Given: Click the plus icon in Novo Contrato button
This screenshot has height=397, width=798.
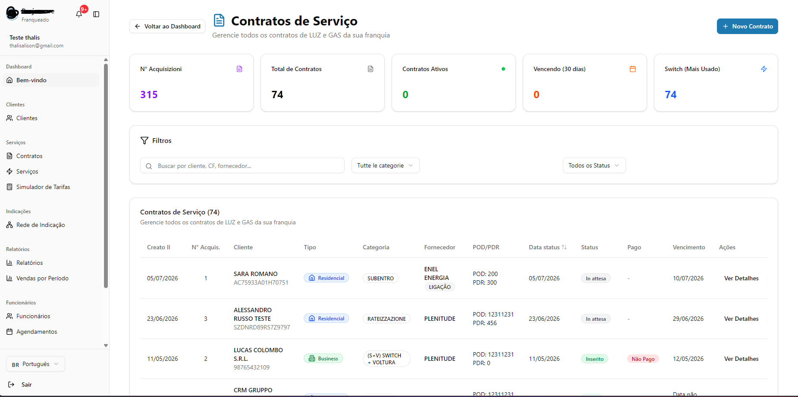Looking at the screenshot, I should tap(726, 26).
